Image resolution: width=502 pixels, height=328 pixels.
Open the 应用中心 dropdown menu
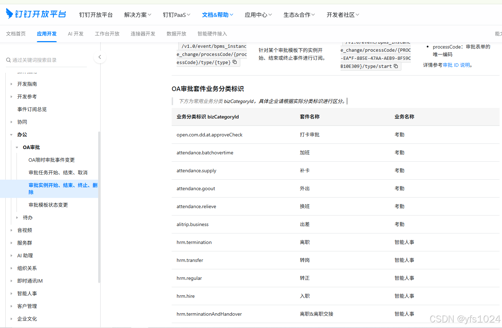pyautogui.click(x=258, y=15)
